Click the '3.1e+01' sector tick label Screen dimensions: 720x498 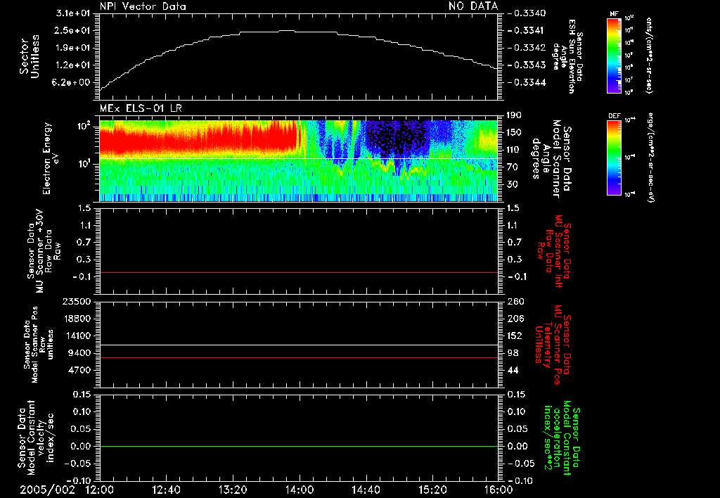tap(73, 13)
